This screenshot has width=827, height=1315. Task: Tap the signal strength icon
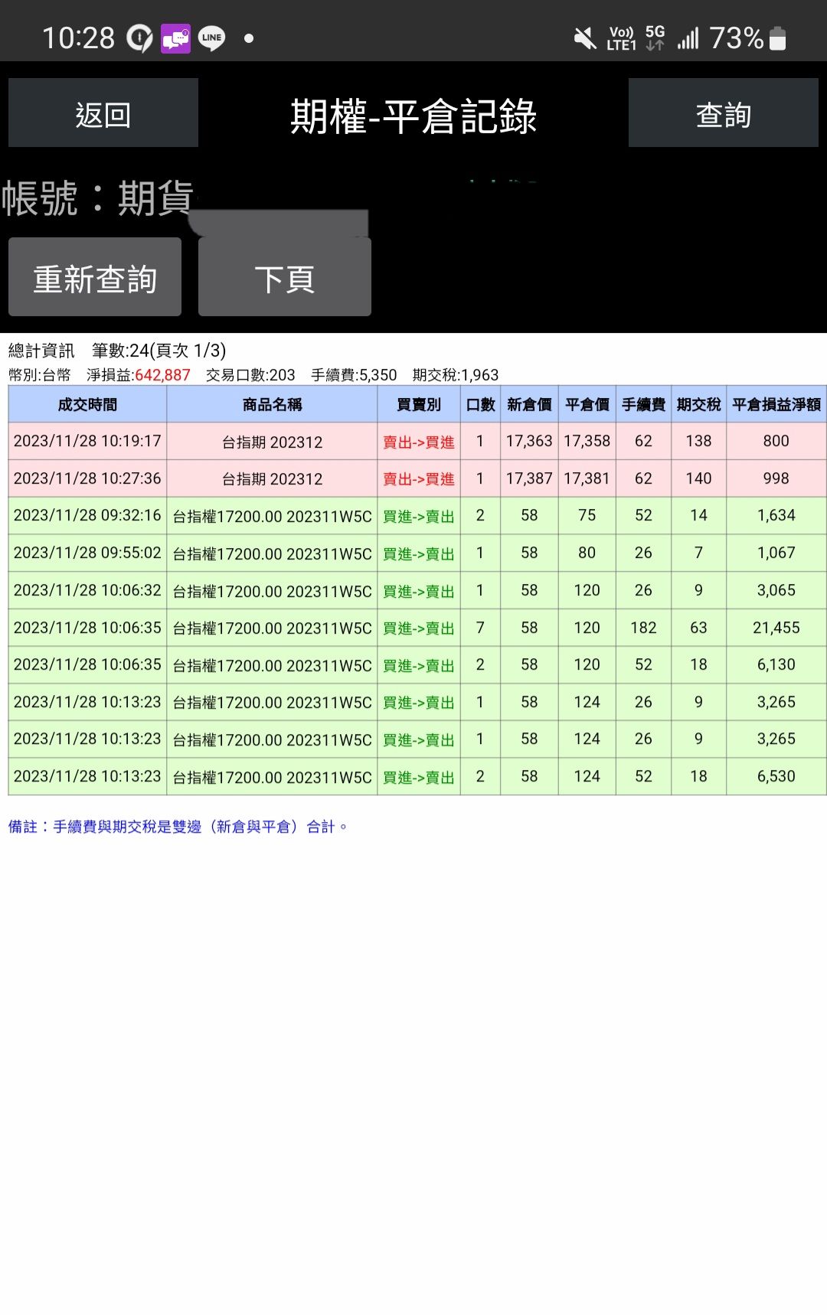[x=688, y=38]
